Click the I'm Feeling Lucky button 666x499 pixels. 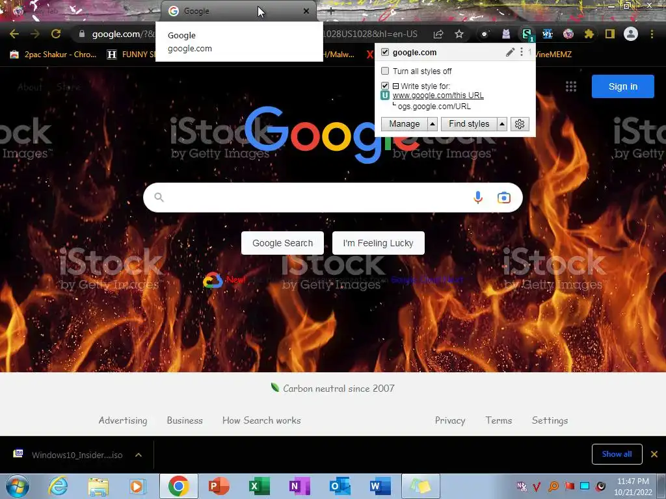point(378,243)
